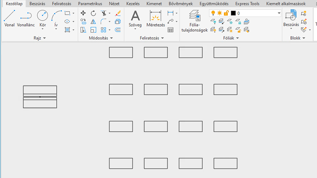Choose the ellipse draw tool
Image resolution: width=317 pixels, height=178 pixels.
(67, 21)
